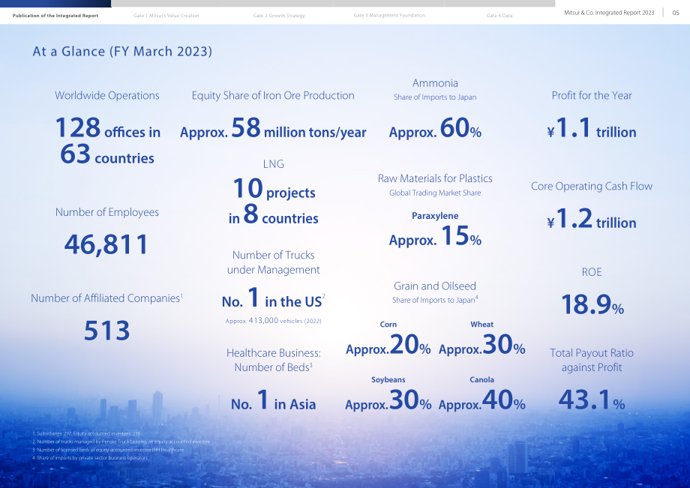Image resolution: width=690 pixels, height=488 pixels.
Task: Select the No. 1 in the US figure
Action: point(273,298)
